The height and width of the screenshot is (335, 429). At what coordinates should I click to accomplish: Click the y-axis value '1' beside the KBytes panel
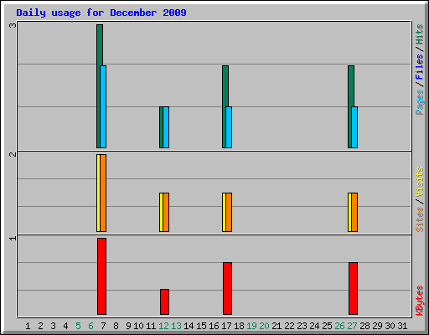(13, 238)
